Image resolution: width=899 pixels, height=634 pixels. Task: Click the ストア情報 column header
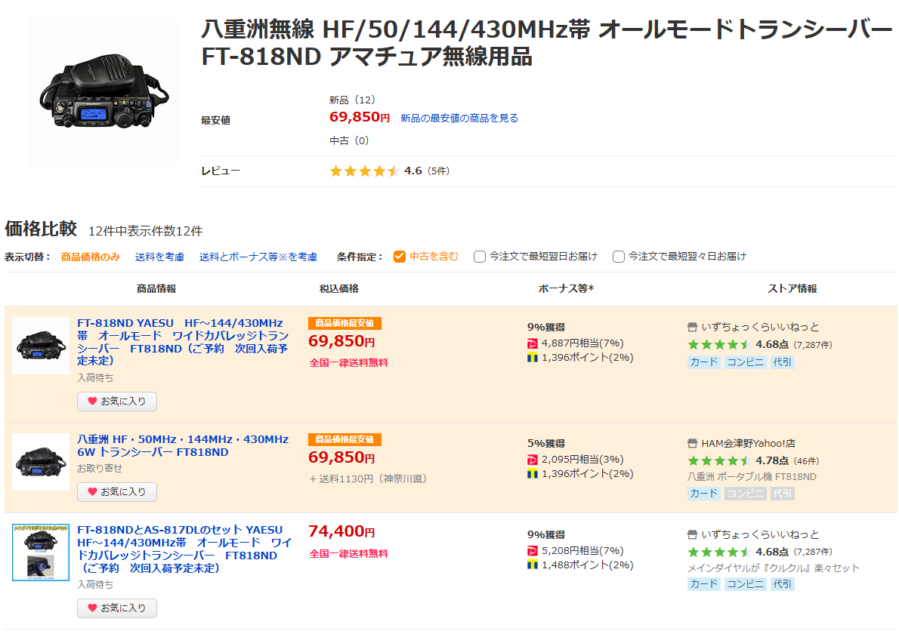[792, 288]
